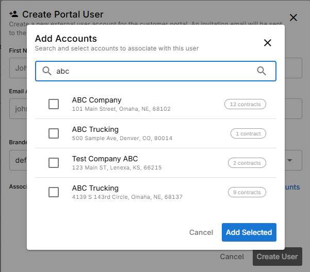Close the Add Accounts dialog
310x272 pixels.
click(x=267, y=43)
